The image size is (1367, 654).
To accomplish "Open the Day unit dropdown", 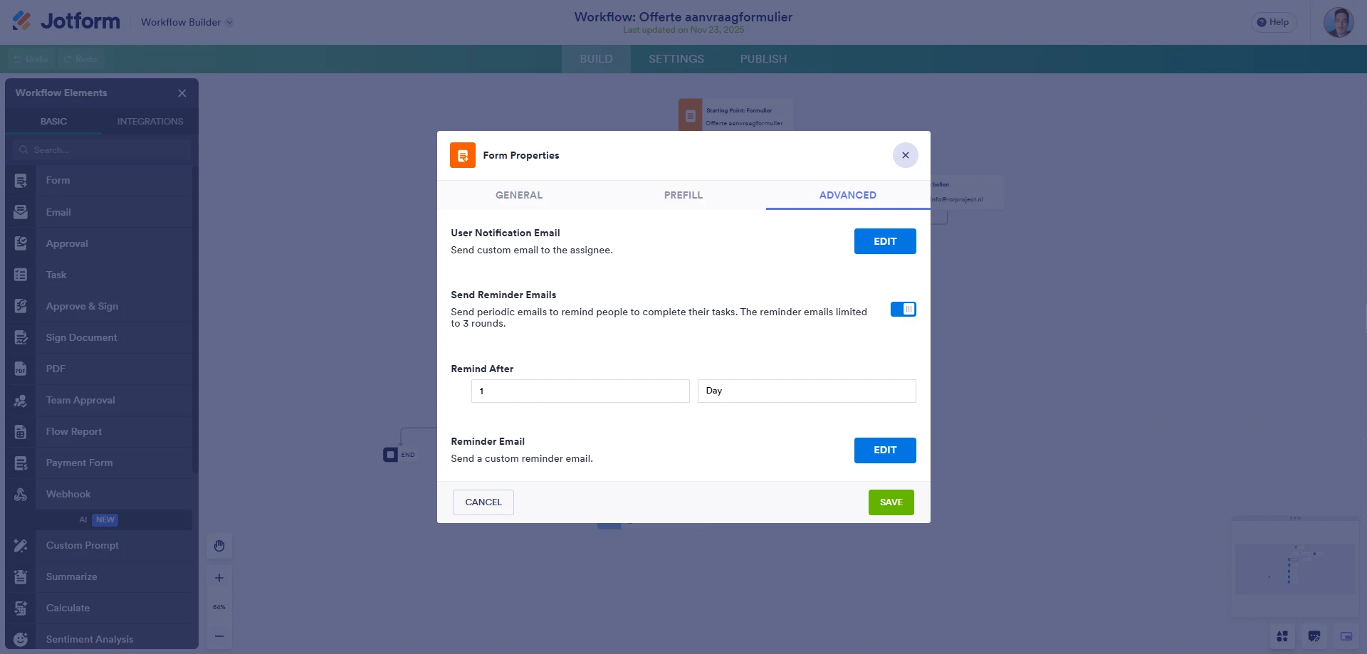I will (x=806, y=391).
